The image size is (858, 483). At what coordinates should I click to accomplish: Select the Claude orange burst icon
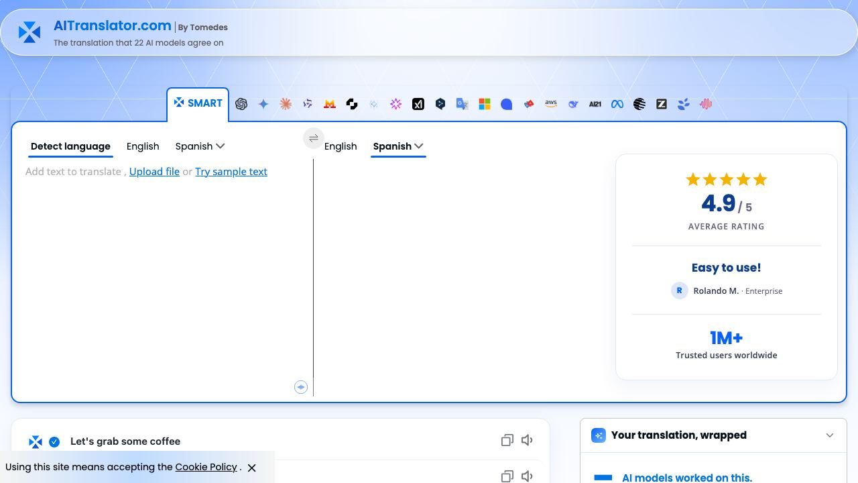tap(286, 104)
